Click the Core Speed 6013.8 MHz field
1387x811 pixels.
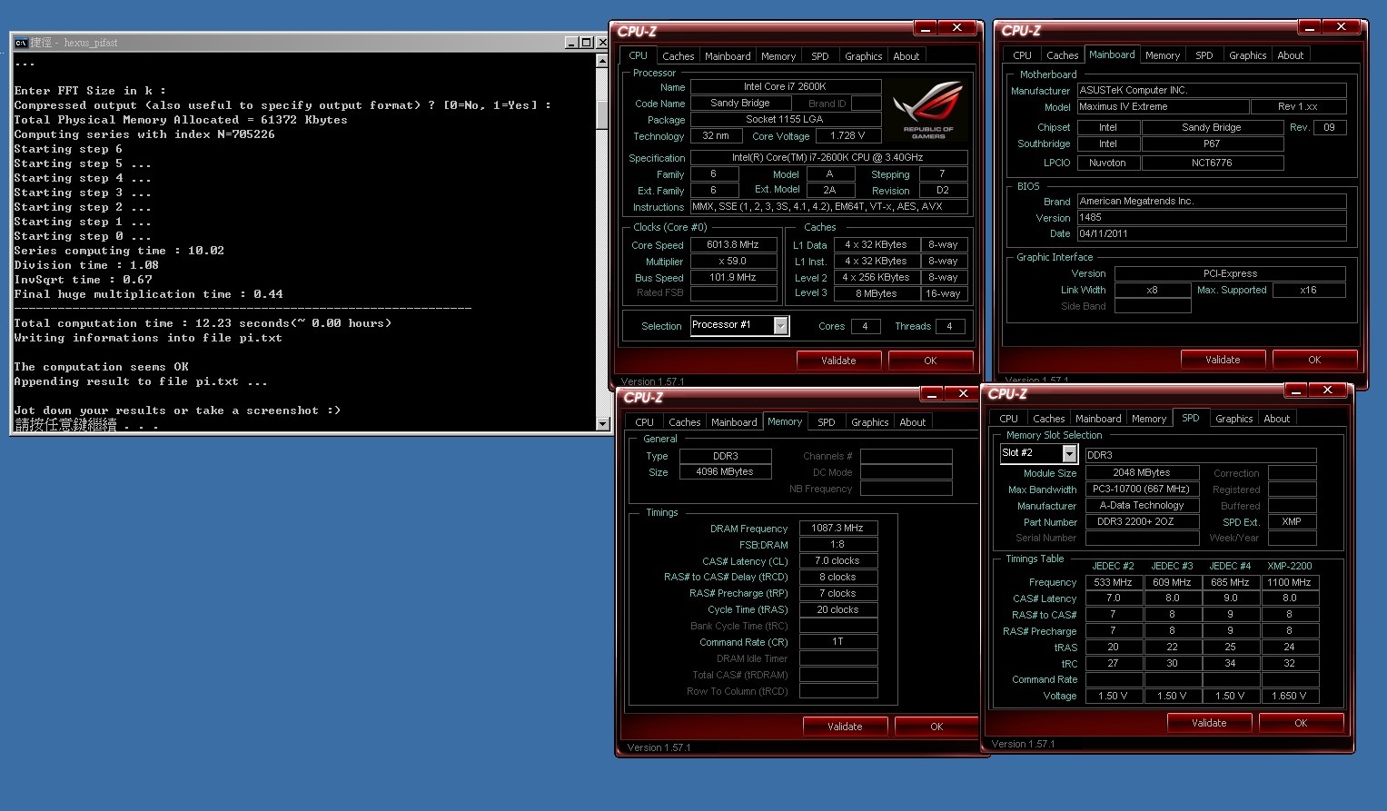click(x=733, y=245)
